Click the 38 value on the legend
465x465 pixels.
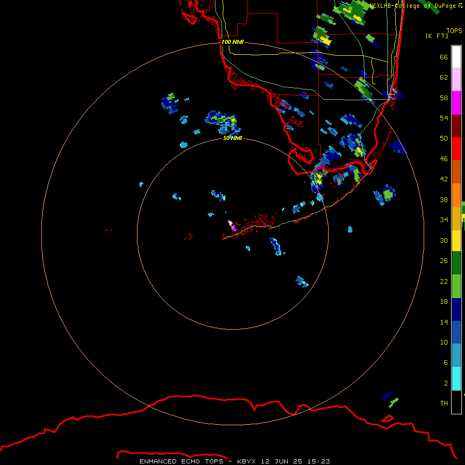coord(444,199)
